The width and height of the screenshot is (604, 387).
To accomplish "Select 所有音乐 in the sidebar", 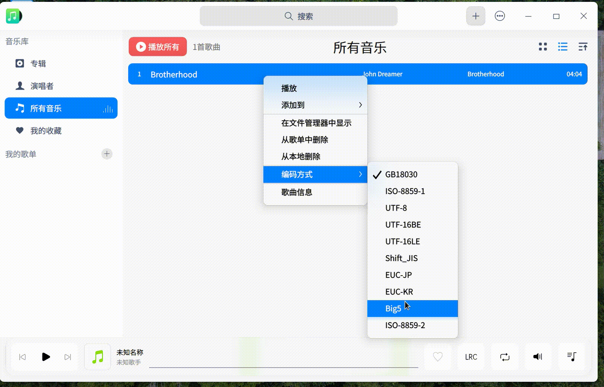I will point(61,108).
